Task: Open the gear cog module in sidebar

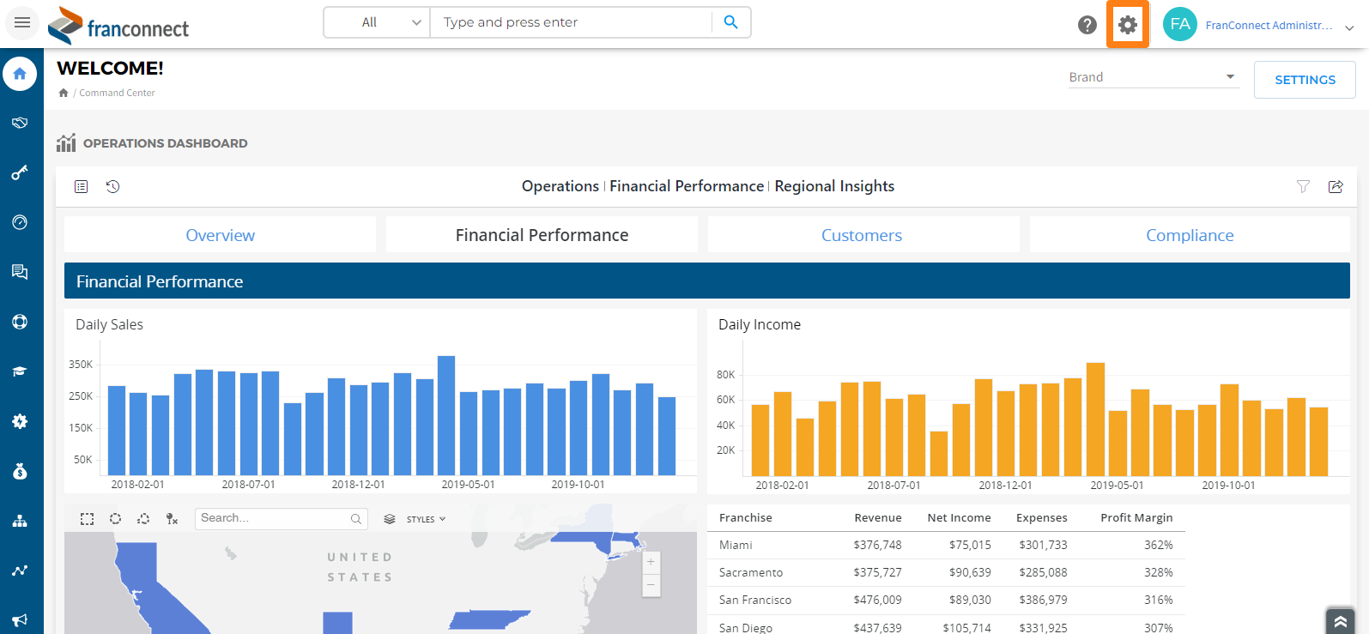Action: tap(20, 421)
